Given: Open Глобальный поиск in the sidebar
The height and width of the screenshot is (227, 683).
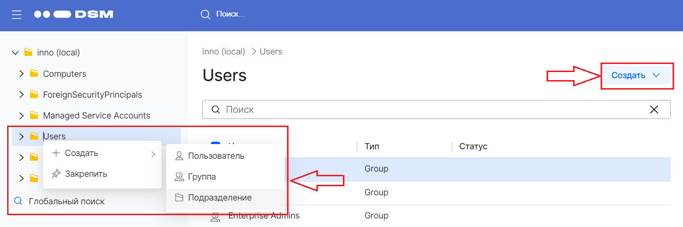Looking at the screenshot, I should [x=66, y=201].
